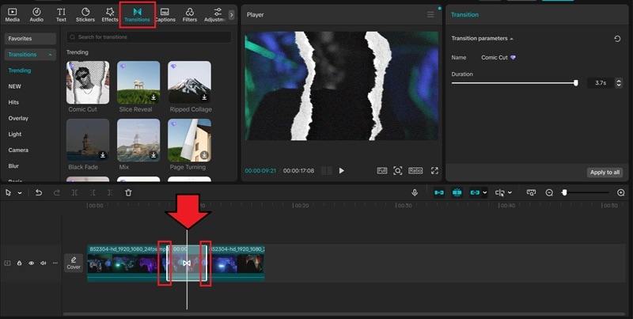Adjust the duration stepper arrows
The height and width of the screenshot is (319, 633).
[x=619, y=83]
